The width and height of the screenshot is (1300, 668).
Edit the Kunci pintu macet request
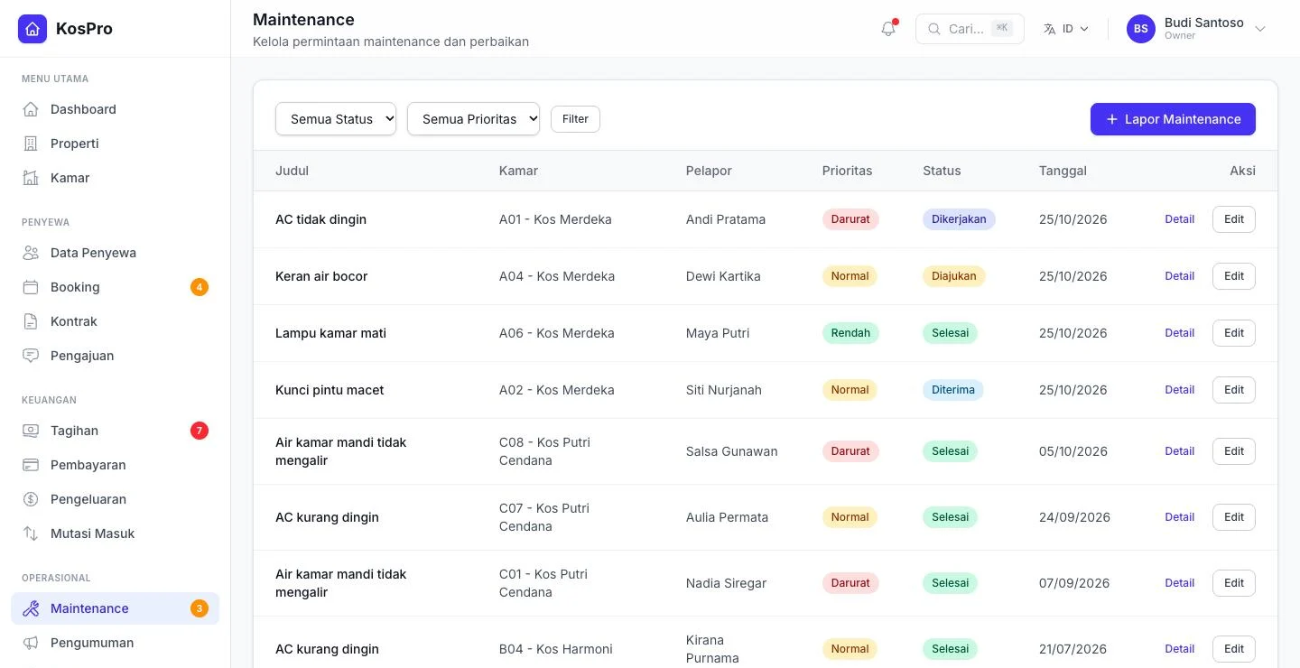click(1234, 390)
